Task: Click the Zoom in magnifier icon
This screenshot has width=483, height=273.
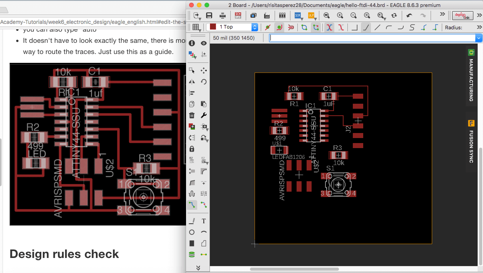Action: point(340,15)
